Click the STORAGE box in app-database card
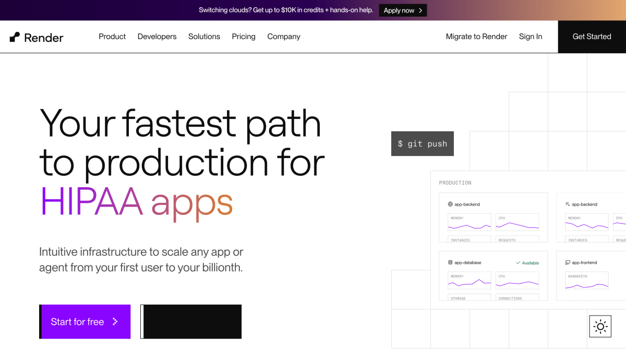This screenshot has height=352, width=626. [x=469, y=297]
